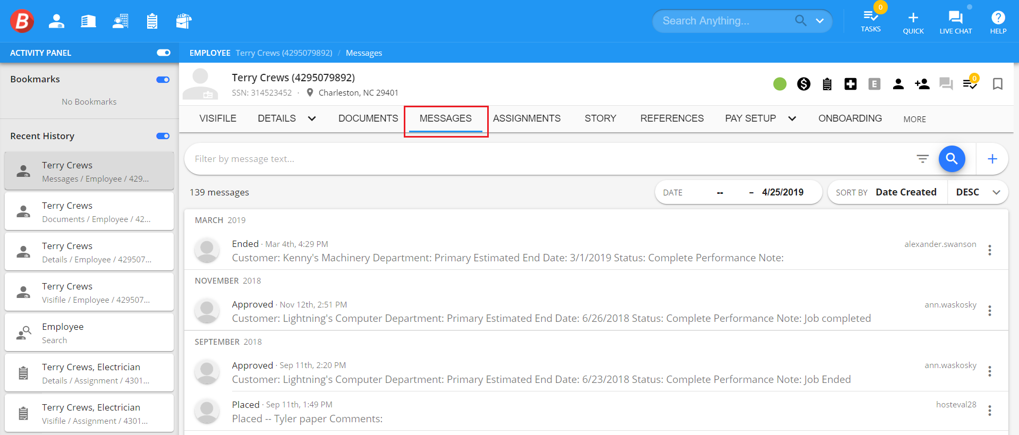Click the person icon in employee header
Image resolution: width=1019 pixels, height=435 pixels.
898,84
